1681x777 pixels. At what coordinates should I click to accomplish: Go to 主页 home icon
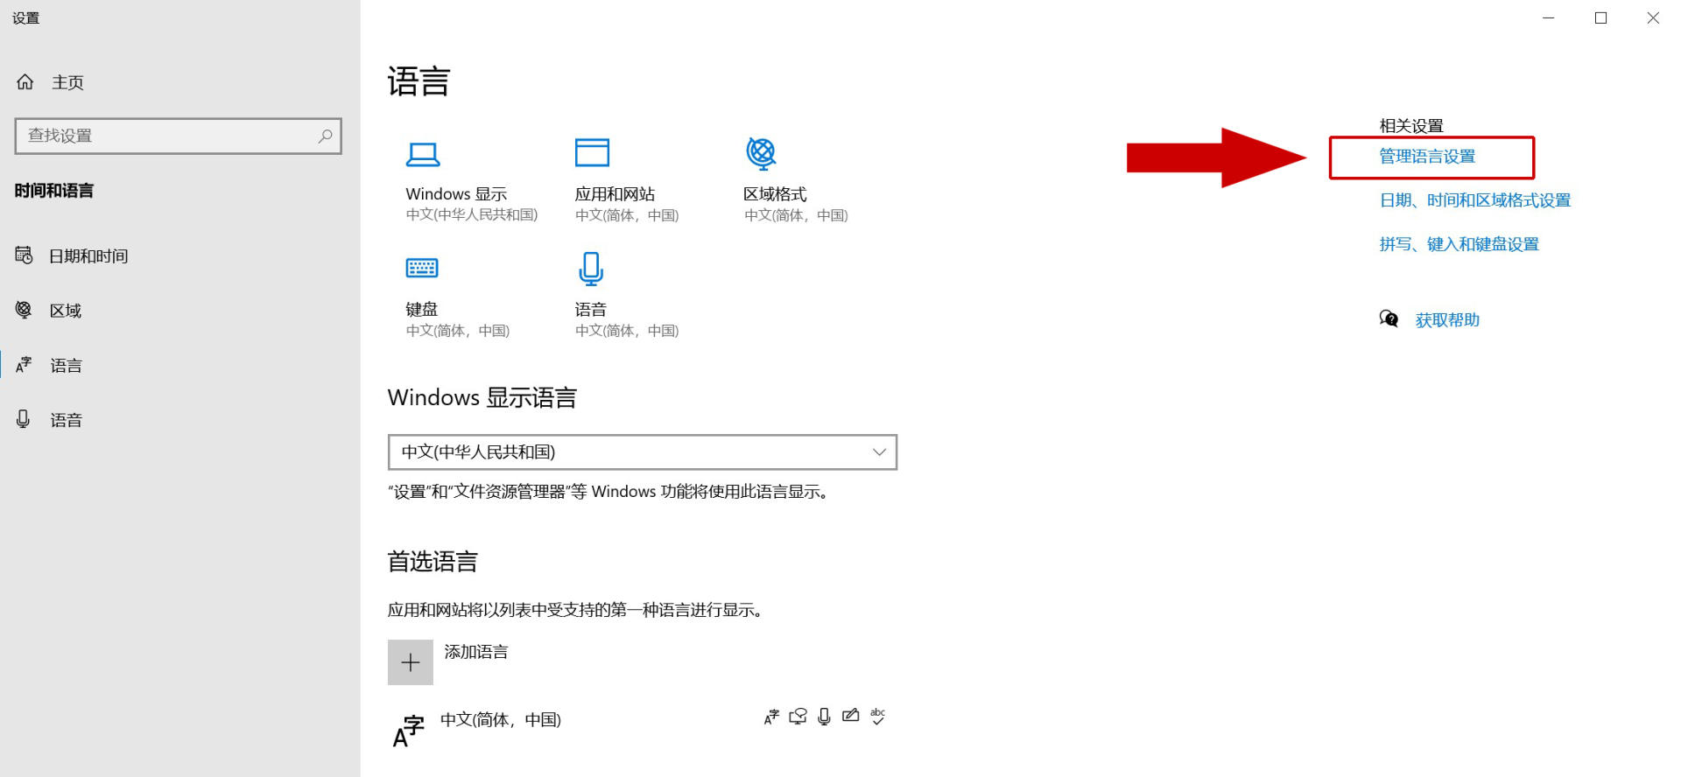tap(25, 81)
